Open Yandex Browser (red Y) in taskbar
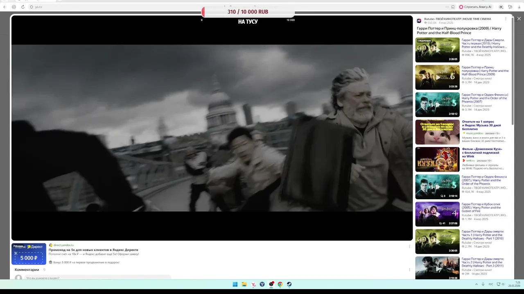This screenshot has width=524, height=294. tap(253, 284)
